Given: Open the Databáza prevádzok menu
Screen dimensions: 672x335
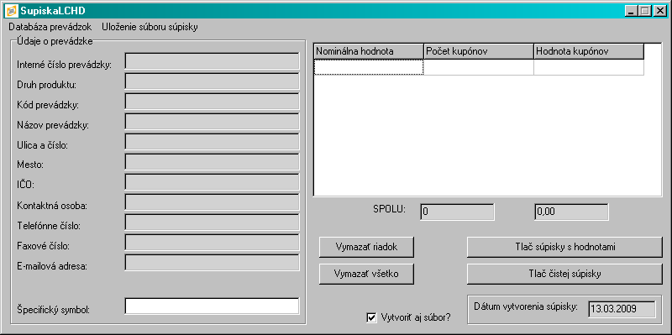Looking at the screenshot, I should point(50,27).
